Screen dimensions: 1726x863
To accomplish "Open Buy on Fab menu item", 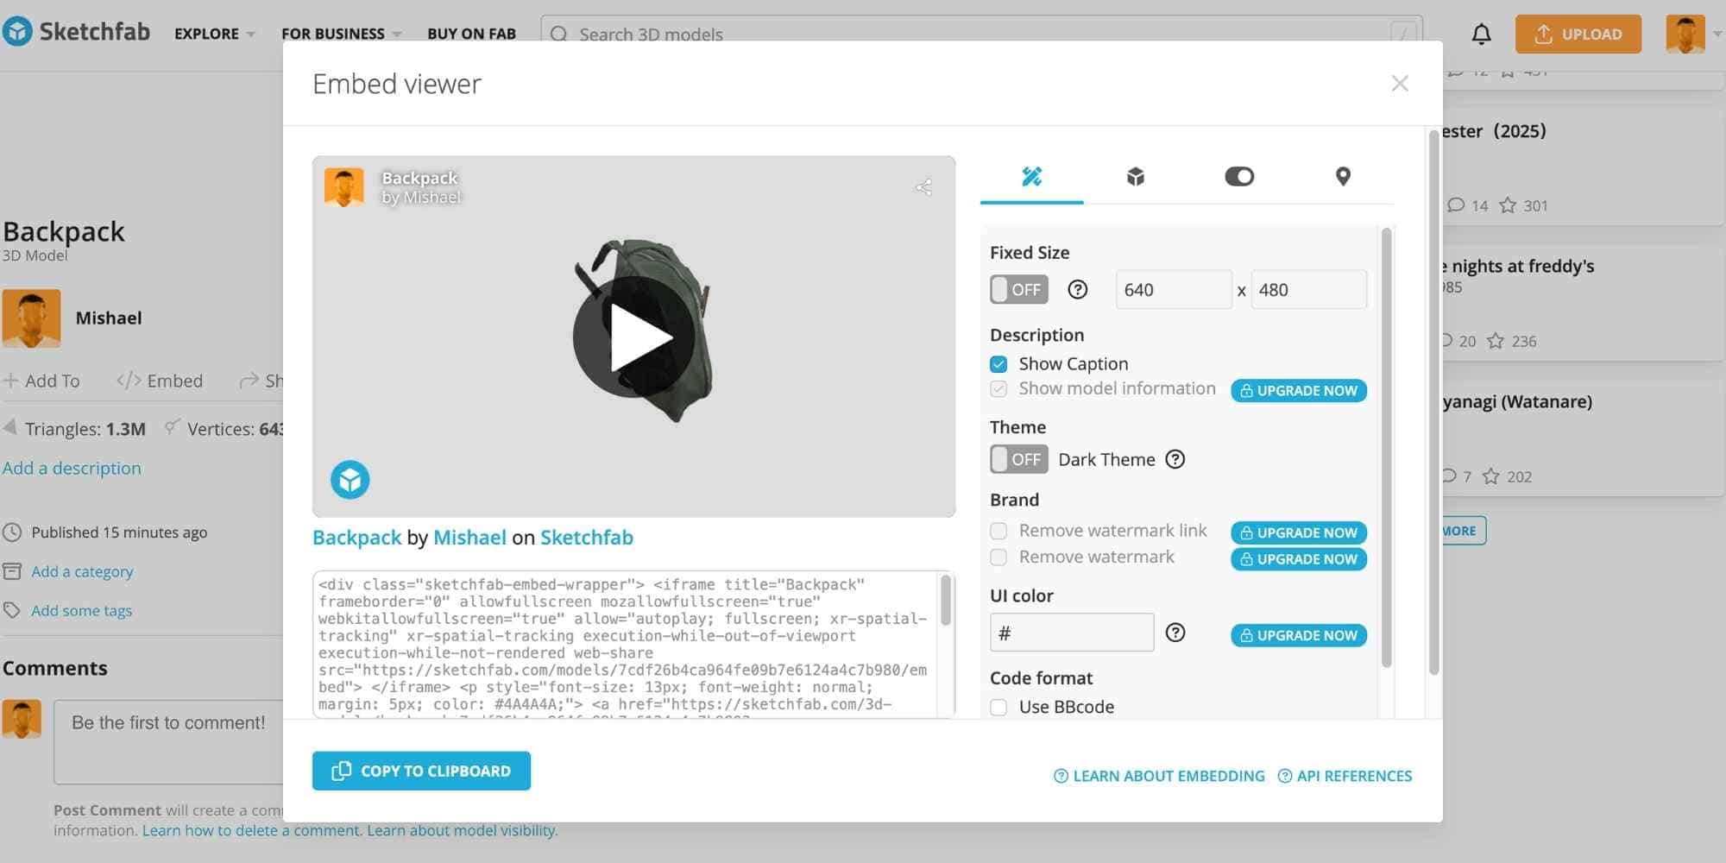I will pos(471,34).
